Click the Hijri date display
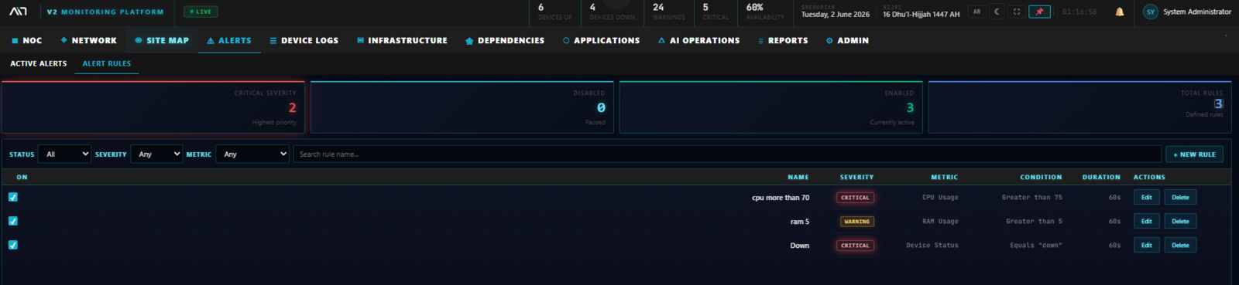The image size is (1239, 285). pos(921,12)
